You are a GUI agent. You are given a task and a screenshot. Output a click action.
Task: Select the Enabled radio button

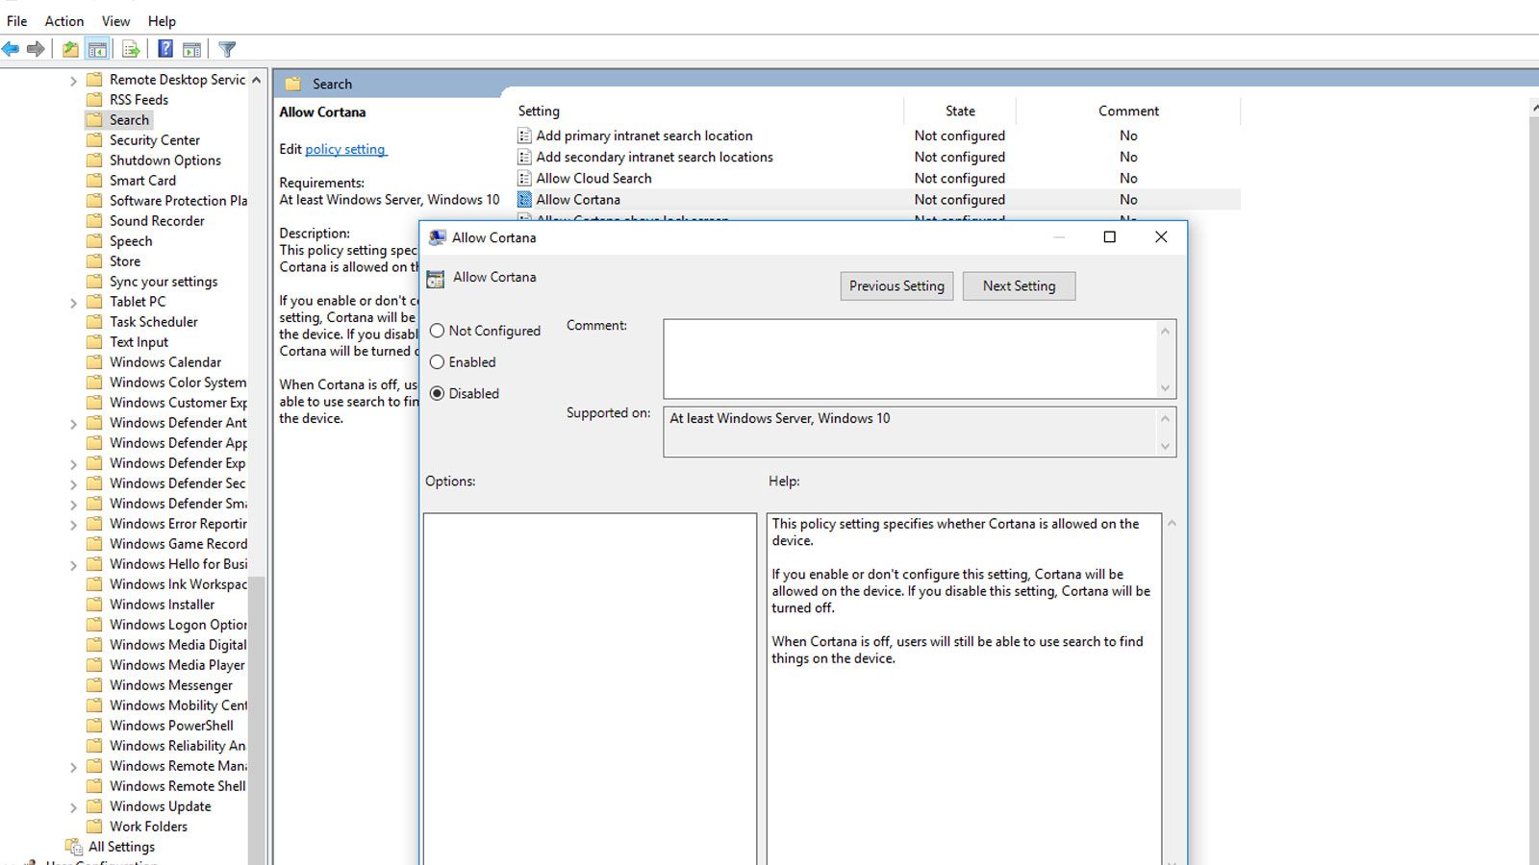tap(437, 362)
